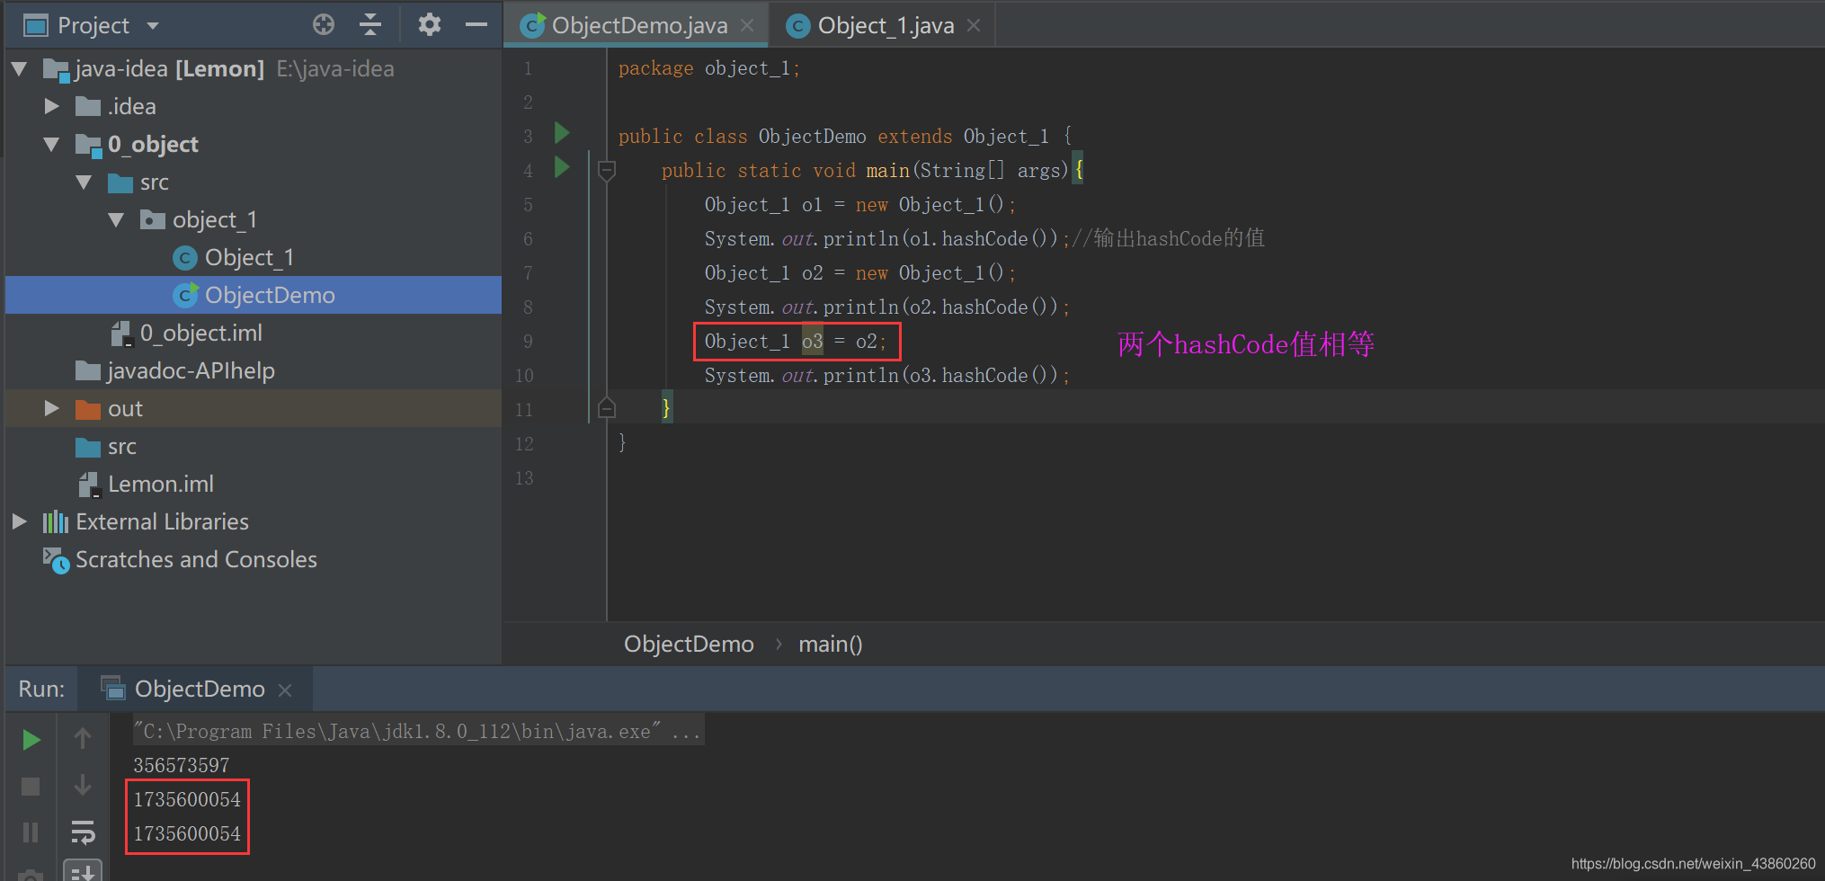
Task: Click the Lemon.iml file icon
Action: pos(88,485)
